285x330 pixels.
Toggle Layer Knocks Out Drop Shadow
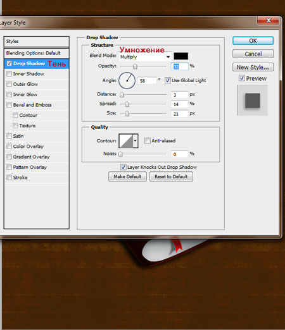(x=123, y=167)
